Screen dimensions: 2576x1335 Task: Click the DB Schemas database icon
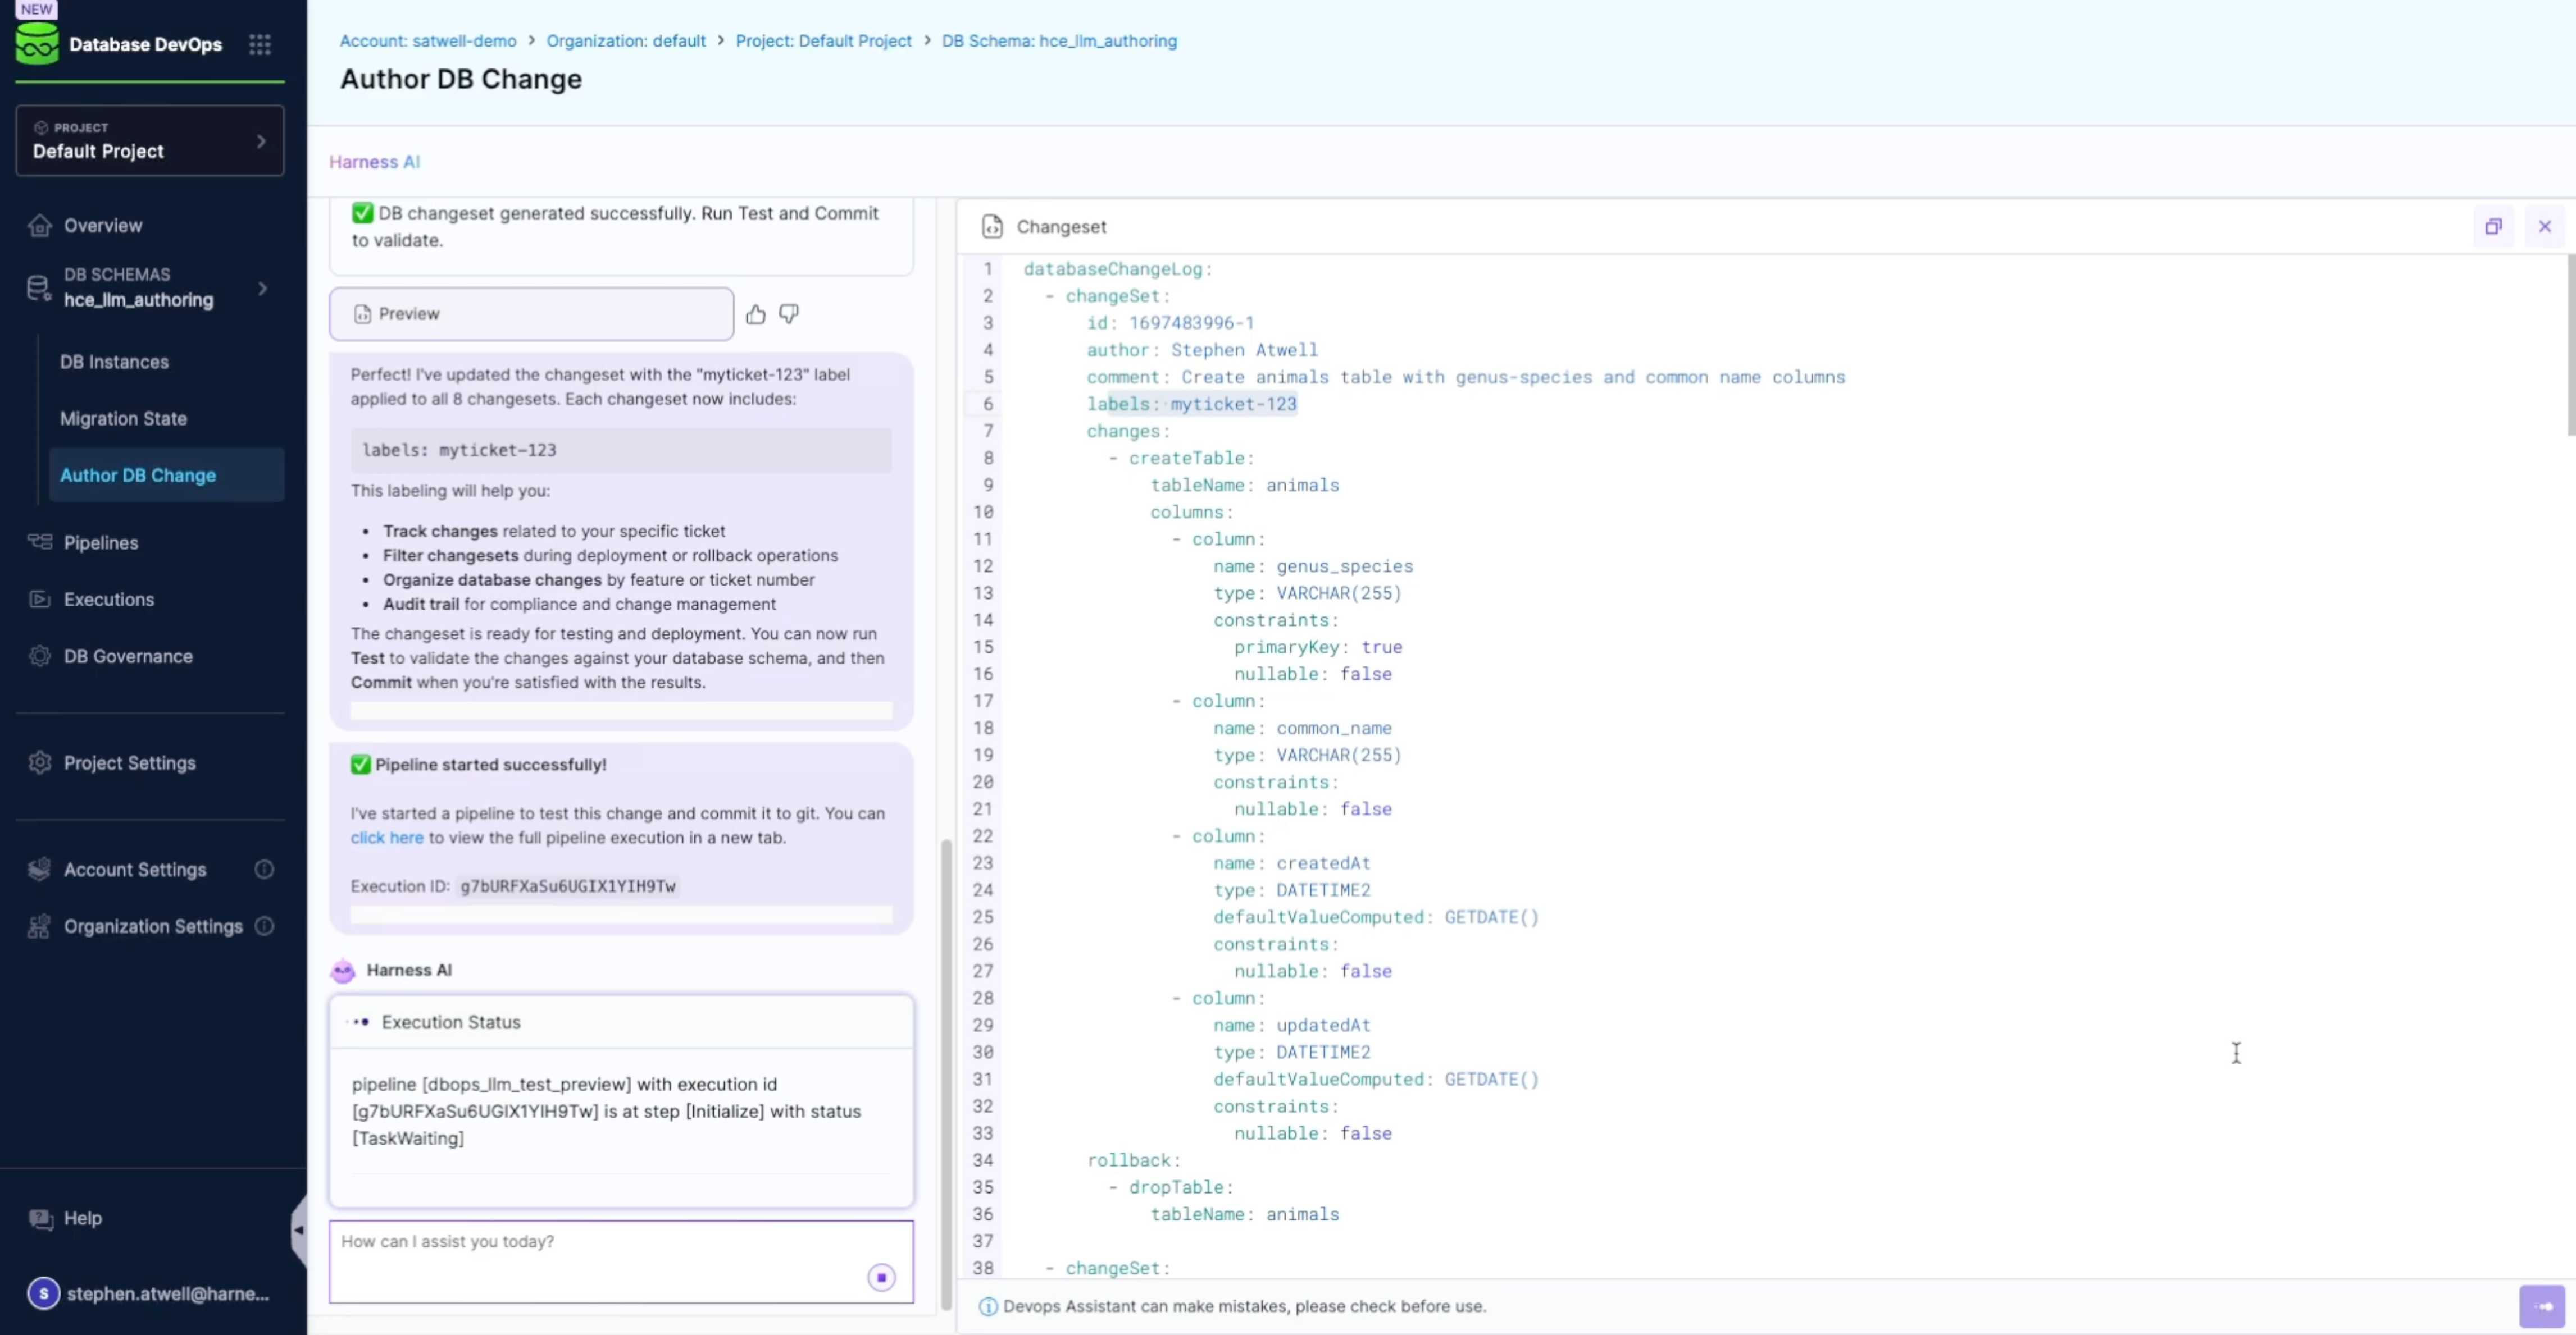[39, 288]
